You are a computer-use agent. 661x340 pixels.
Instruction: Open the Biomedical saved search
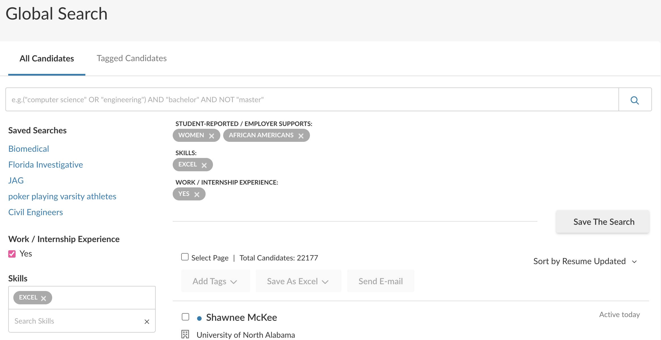coord(29,149)
